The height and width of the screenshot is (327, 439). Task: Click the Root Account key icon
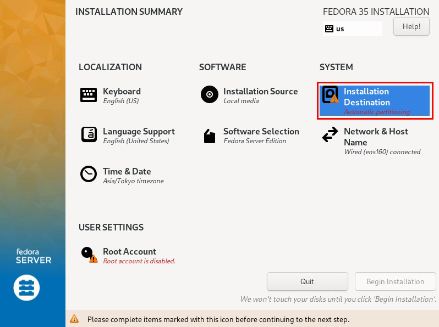tap(89, 255)
